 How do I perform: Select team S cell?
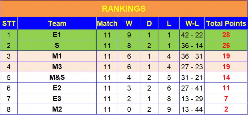tap(57, 45)
